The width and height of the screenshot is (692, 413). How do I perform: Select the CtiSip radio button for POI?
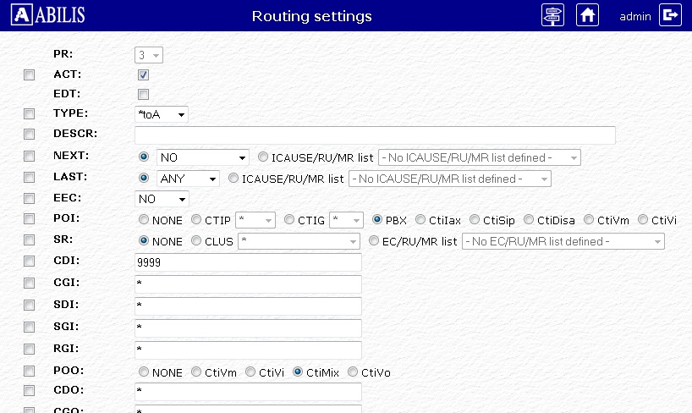[x=475, y=220]
